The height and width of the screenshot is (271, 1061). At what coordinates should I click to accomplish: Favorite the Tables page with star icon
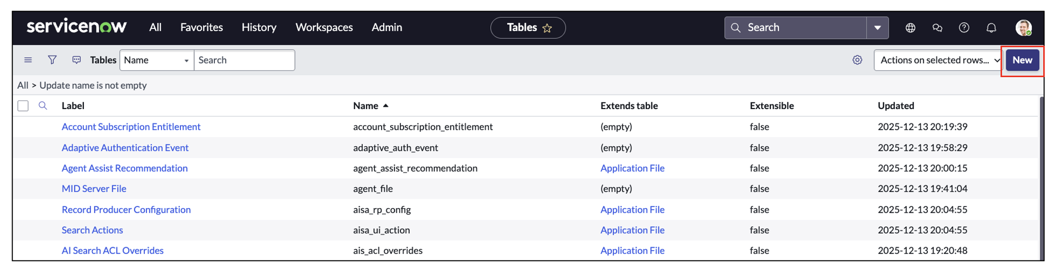(547, 28)
